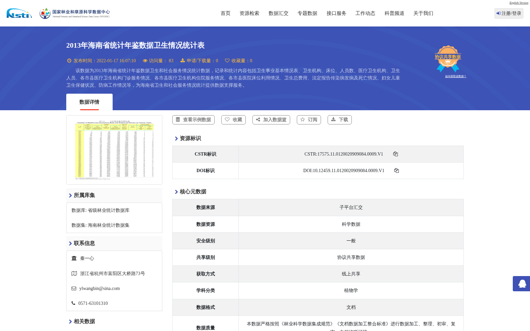
Task: Click 数据库: 省级林业统计数据库 entry
Action: click(100, 210)
